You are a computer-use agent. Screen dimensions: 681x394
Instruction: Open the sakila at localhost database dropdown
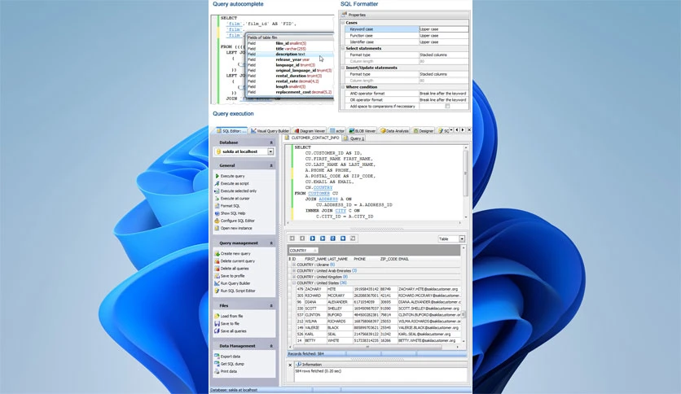click(270, 151)
